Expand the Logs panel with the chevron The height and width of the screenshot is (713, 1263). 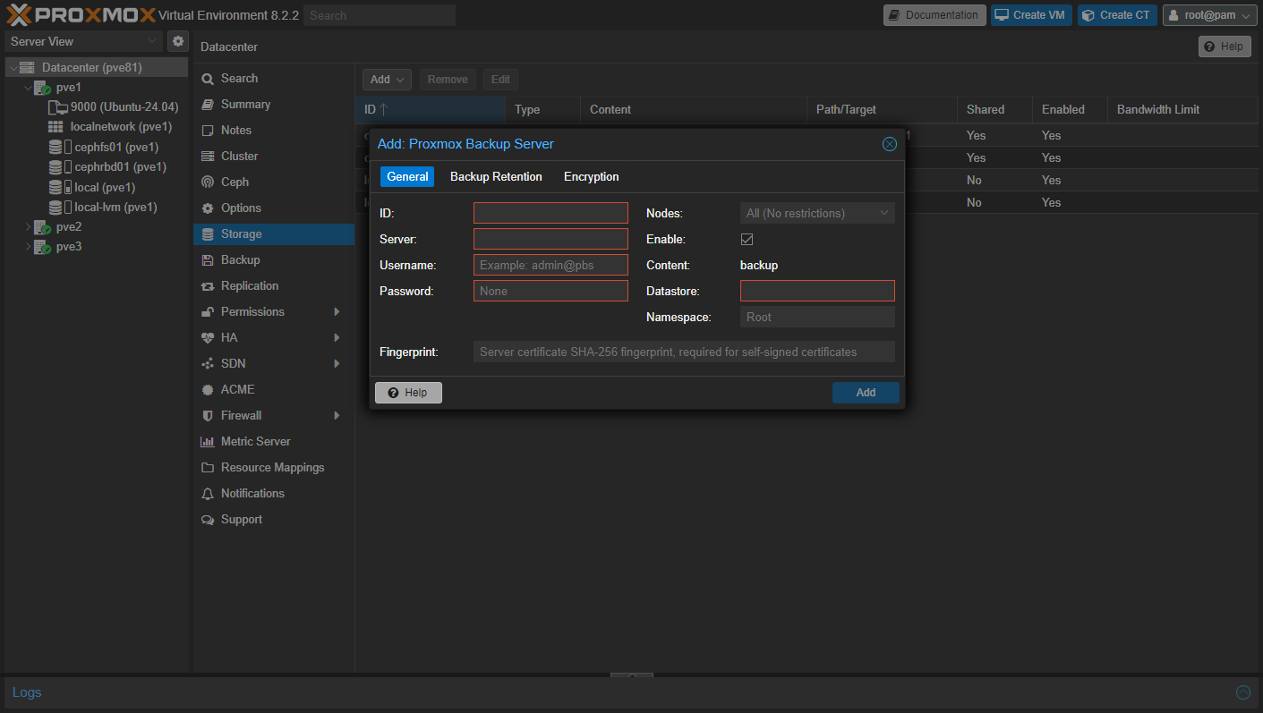point(1242,692)
